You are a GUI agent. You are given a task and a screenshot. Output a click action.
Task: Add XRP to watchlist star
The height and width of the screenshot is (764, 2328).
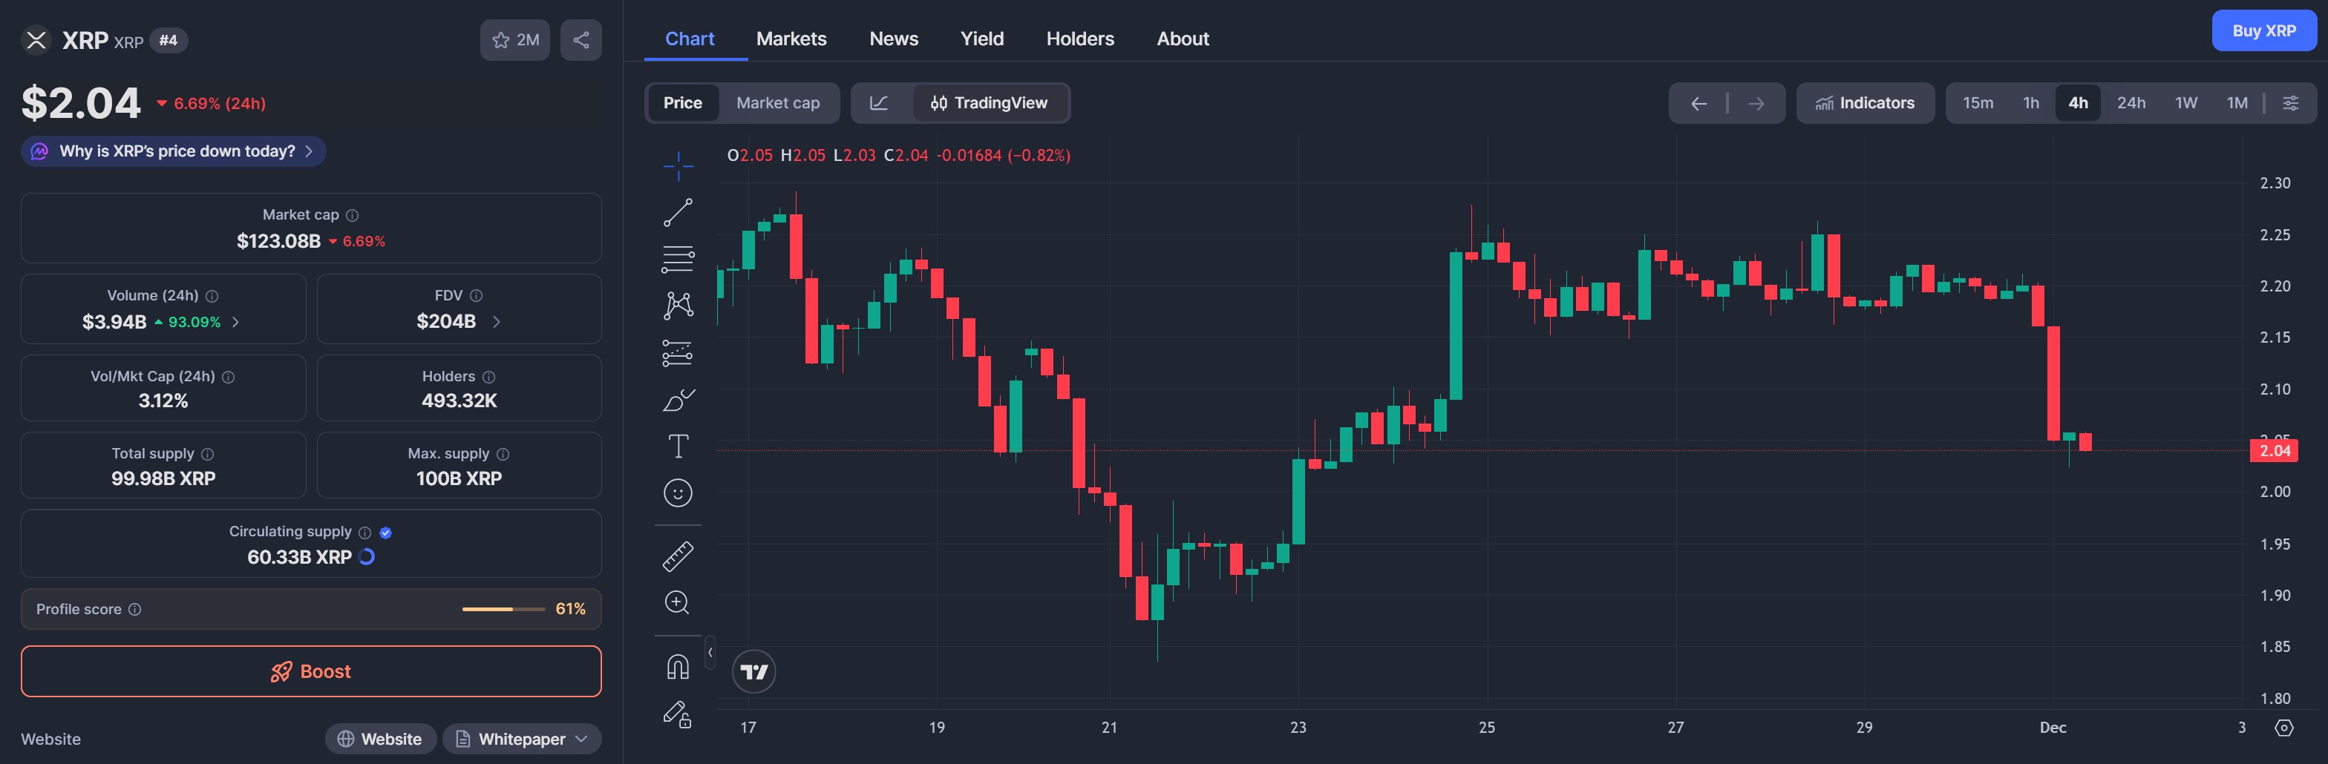coord(514,40)
